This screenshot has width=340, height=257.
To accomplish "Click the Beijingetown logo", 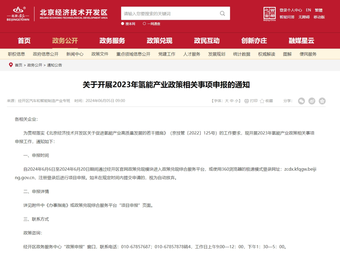I will [x=18, y=14].
